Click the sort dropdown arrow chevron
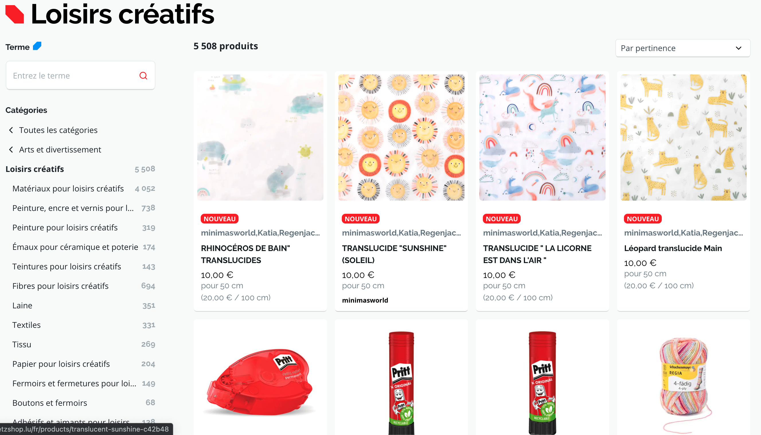 point(739,48)
